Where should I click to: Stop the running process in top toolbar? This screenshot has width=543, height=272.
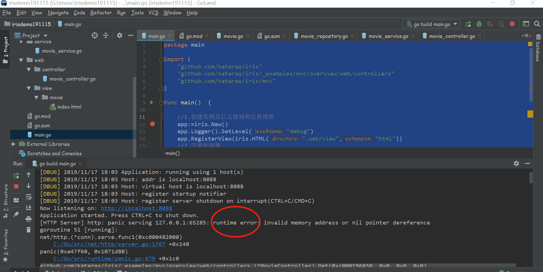[512, 24]
